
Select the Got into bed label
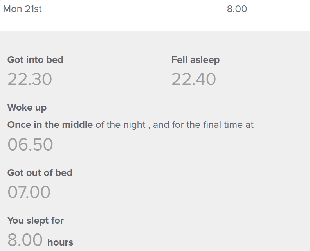[x=35, y=60]
